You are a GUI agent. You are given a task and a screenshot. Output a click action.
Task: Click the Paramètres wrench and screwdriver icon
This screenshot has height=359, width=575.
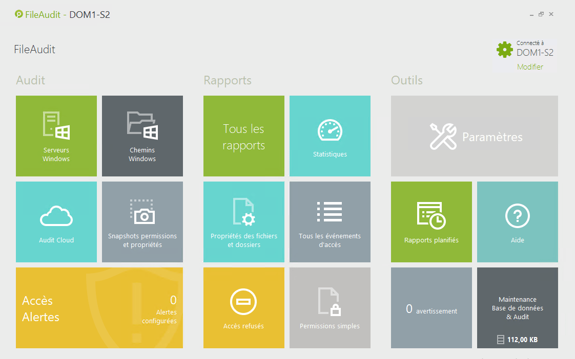pos(443,136)
